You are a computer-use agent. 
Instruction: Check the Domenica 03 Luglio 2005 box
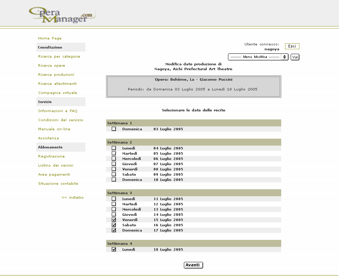(114, 129)
